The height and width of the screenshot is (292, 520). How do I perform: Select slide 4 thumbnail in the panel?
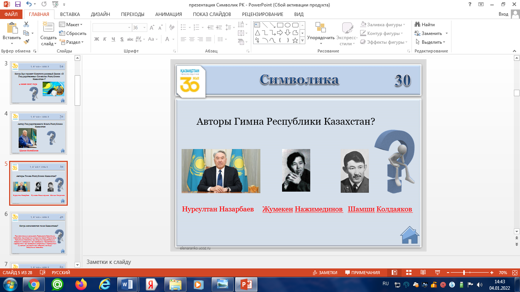click(x=38, y=133)
